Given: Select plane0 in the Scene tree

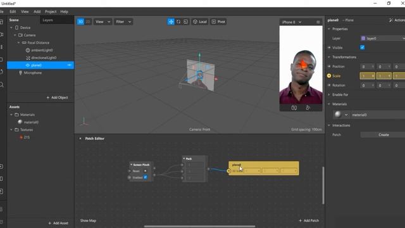Looking at the screenshot, I should click(x=40, y=65).
